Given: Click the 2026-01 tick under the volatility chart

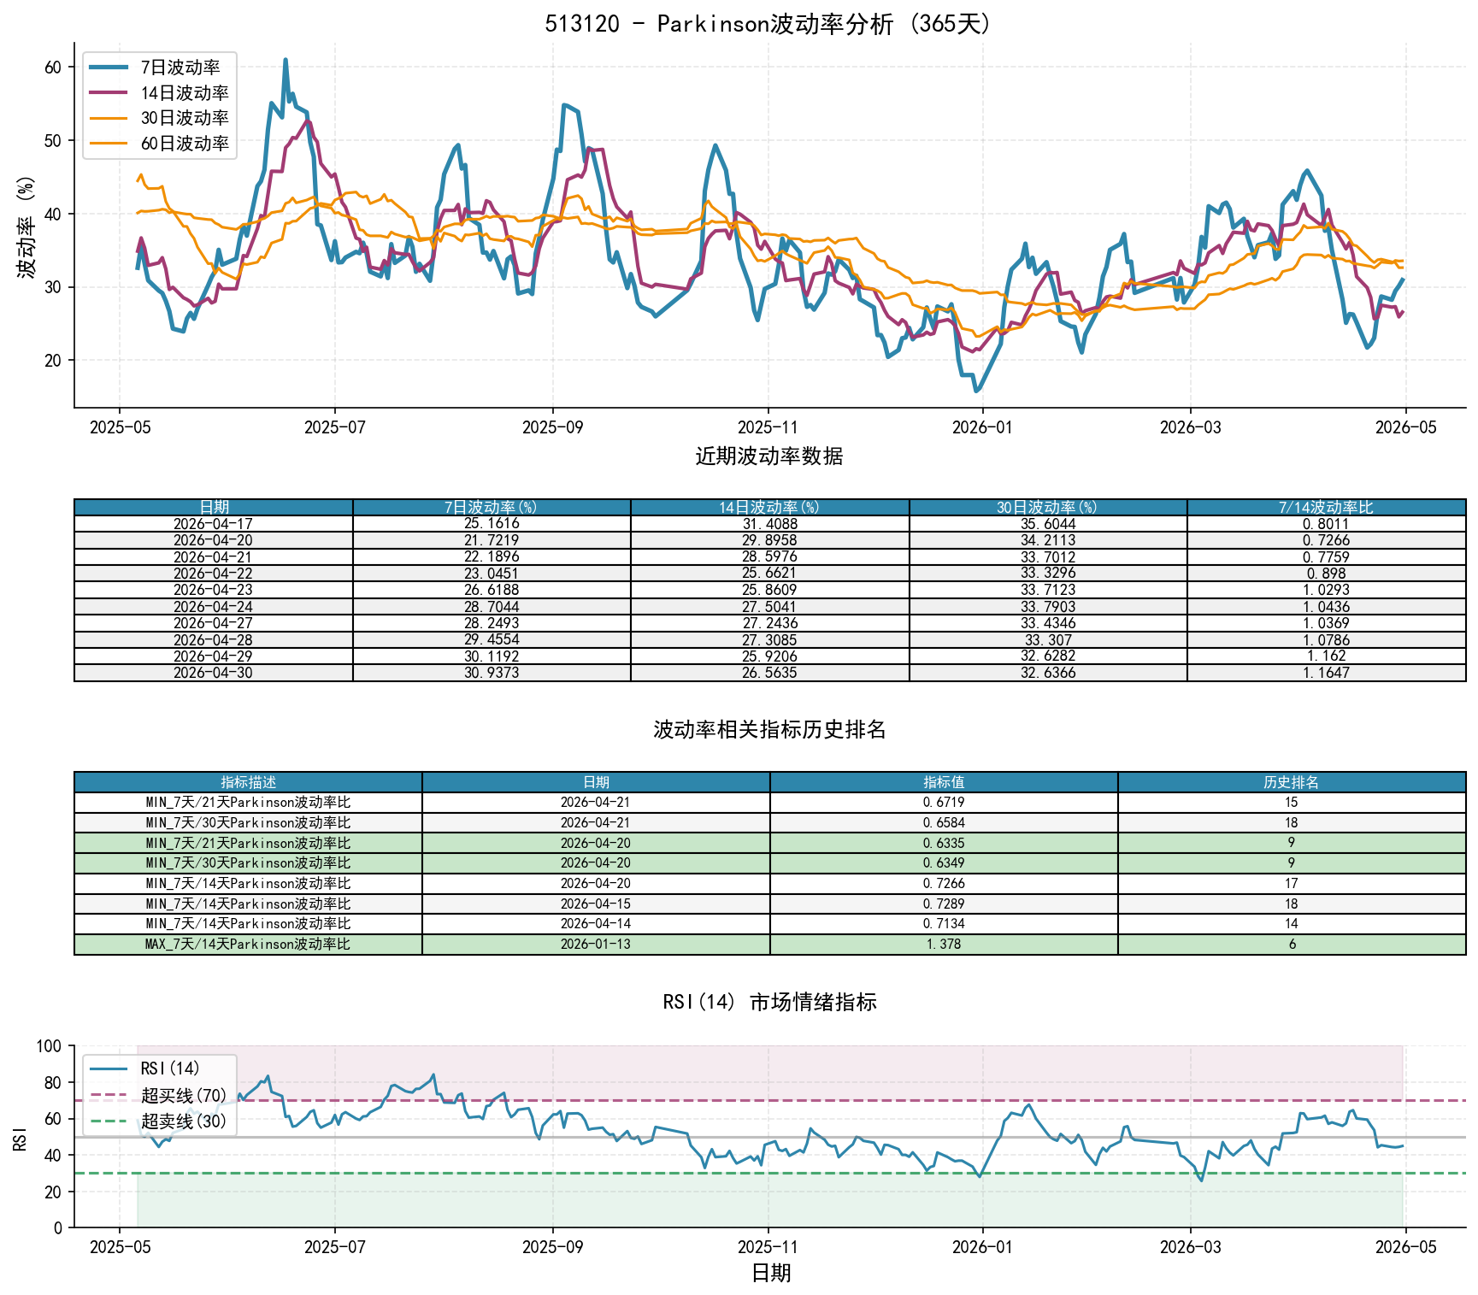Looking at the screenshot, I should tap(982, 427).
